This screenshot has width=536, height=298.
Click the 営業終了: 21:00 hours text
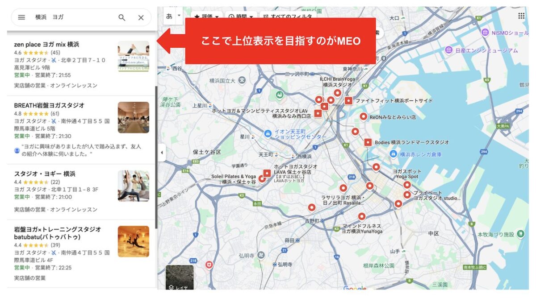(53, 197)
